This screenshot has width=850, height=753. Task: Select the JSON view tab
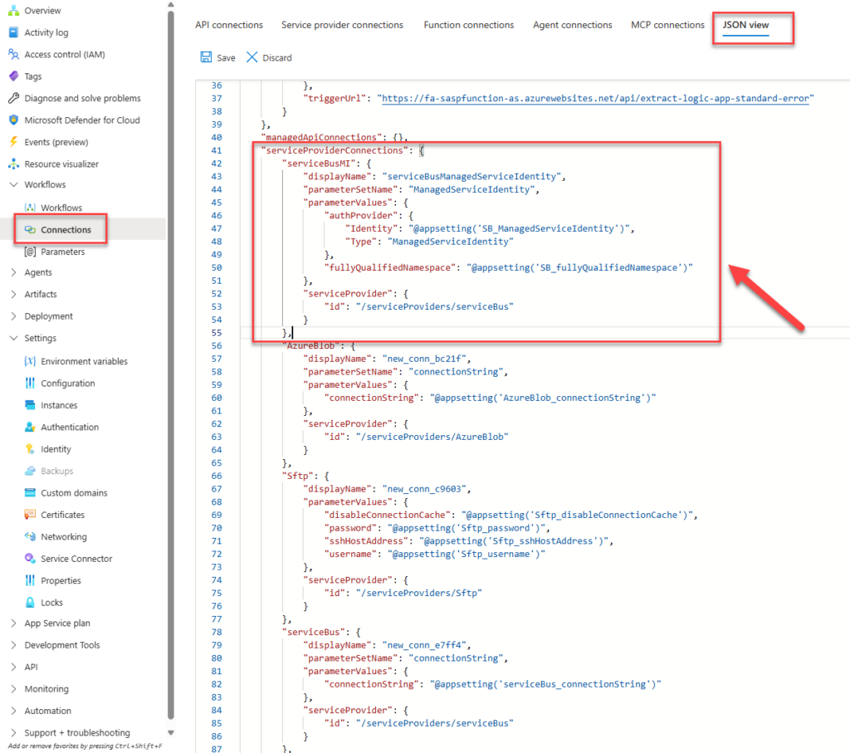746,25
